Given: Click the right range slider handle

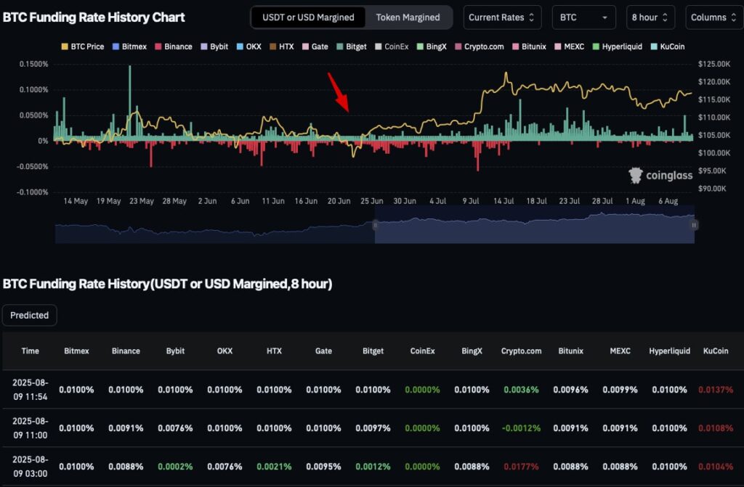Looking at the screenshot, I should click(x=694, y=225).
